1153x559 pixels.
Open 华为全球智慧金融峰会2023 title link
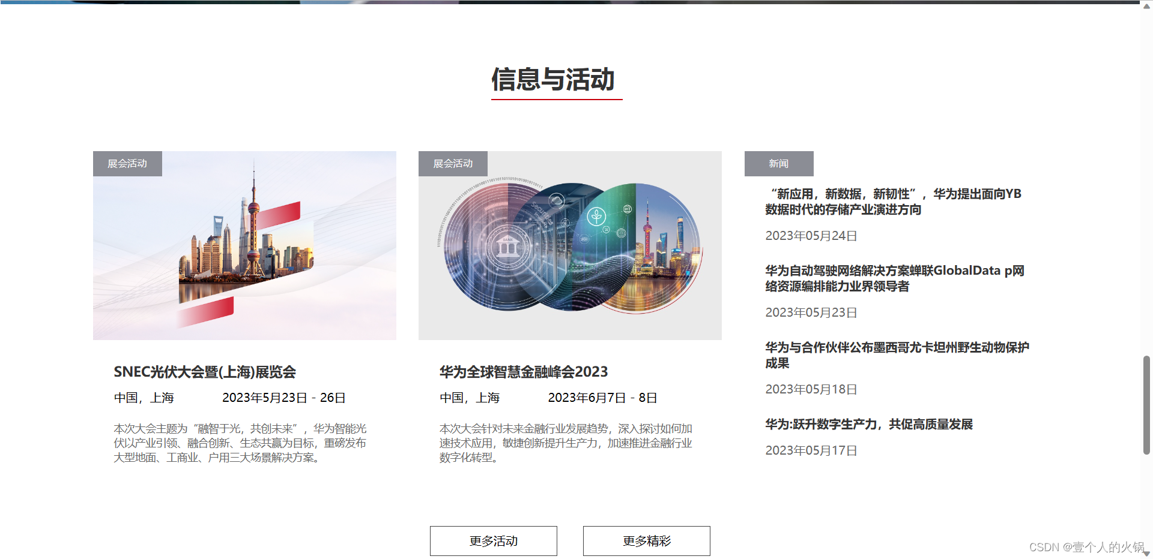pos(524,372)
